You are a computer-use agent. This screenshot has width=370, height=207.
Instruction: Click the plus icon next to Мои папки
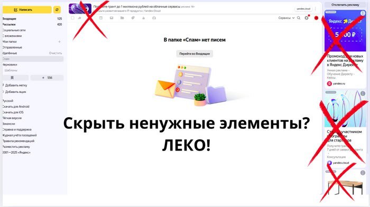pyautogui.click(x=59, y=42)
